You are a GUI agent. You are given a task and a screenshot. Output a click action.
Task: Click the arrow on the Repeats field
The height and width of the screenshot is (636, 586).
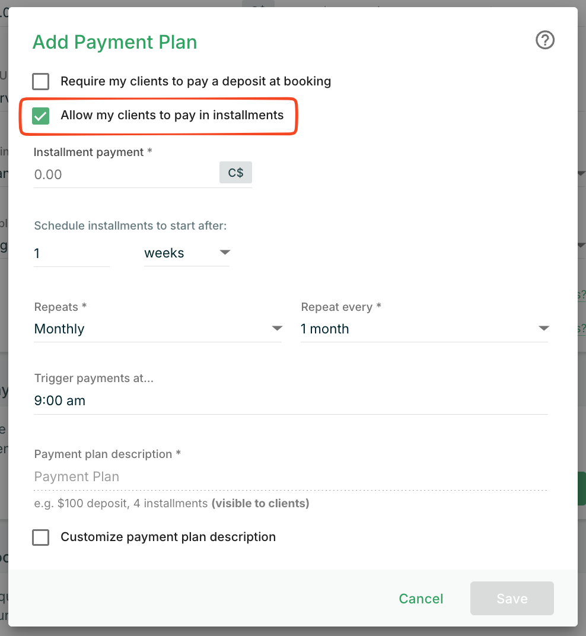point(276,329)
